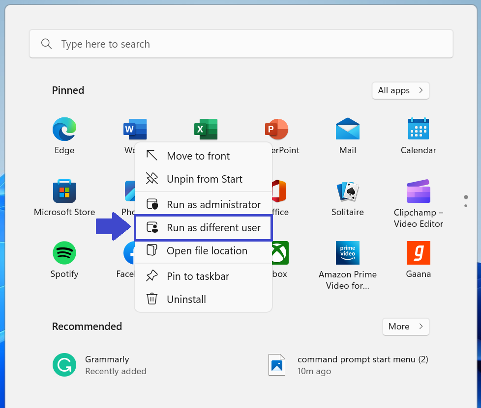
Task: Click the Type here to search box
Action: click(241, 44)
